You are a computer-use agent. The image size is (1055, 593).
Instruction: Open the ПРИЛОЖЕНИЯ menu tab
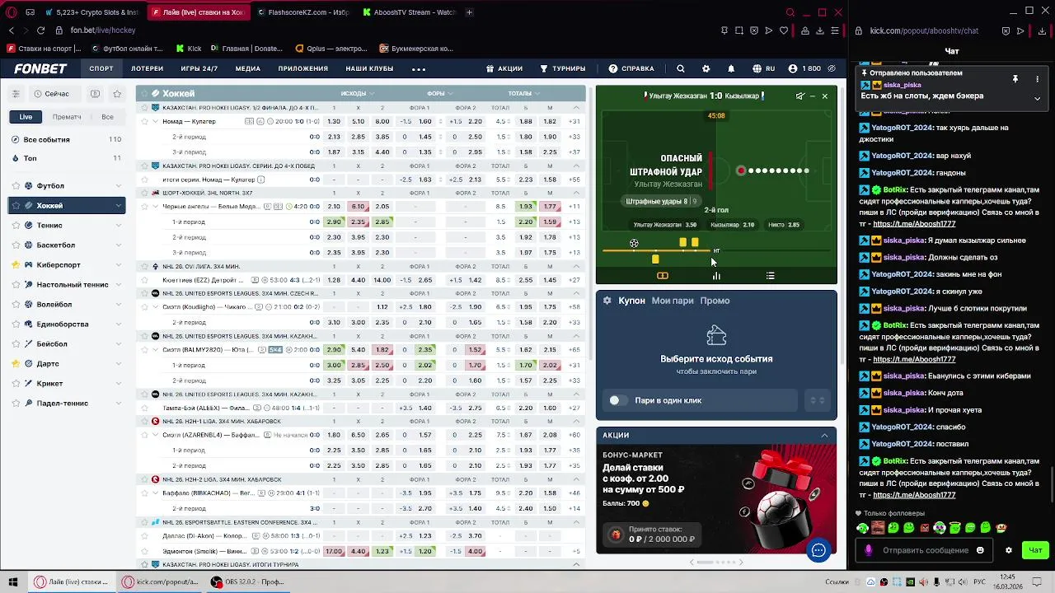[x=303, y=68]
